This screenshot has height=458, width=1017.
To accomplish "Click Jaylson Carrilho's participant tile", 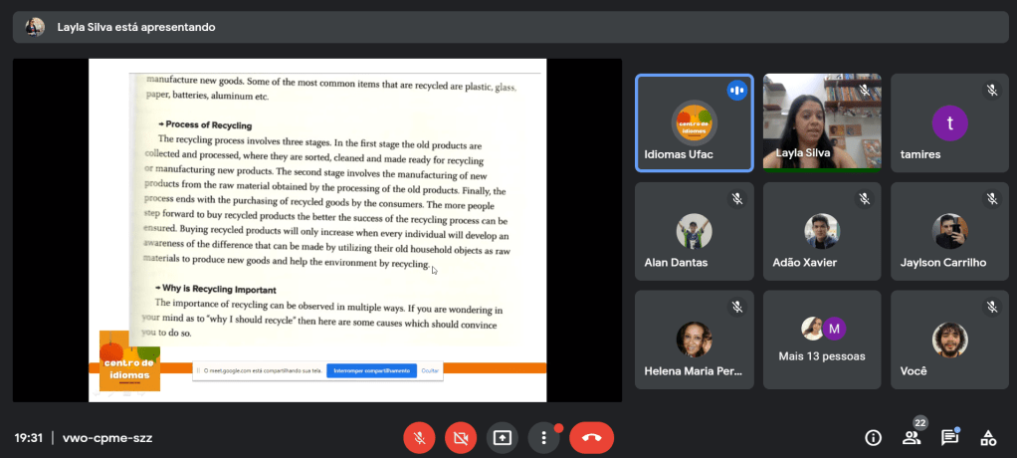I will coord(948,231).
